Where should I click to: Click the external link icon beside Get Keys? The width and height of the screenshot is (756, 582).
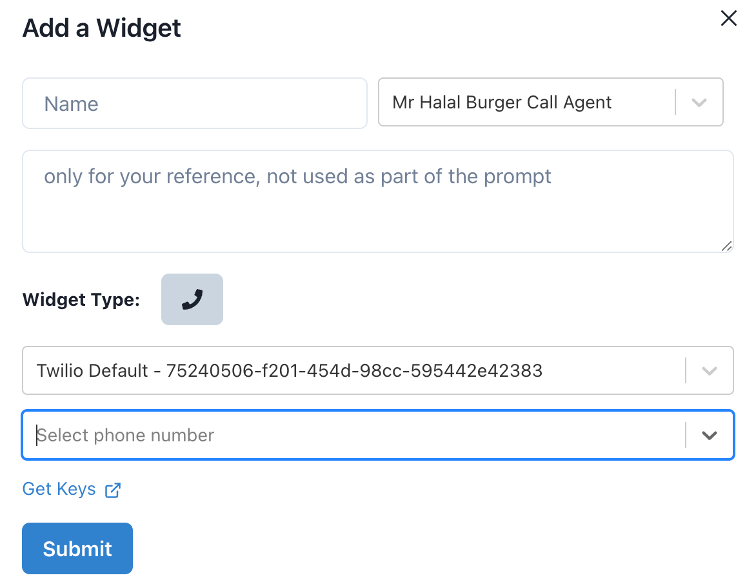pyautogui.click(x=113, y=490)
